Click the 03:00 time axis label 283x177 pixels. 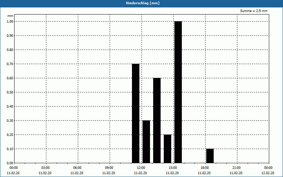click(x=45, y=168)
